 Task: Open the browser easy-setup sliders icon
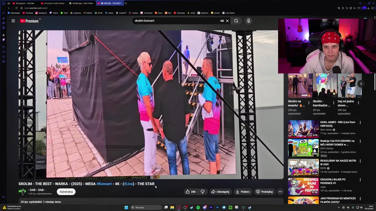[373, 8]
